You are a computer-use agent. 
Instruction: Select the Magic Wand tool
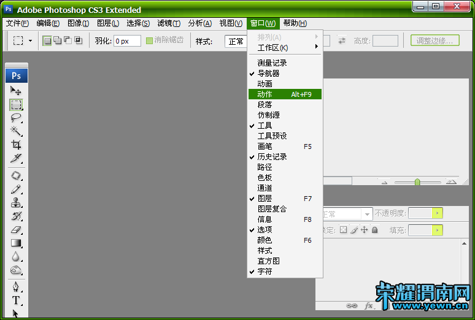point(16,131)
